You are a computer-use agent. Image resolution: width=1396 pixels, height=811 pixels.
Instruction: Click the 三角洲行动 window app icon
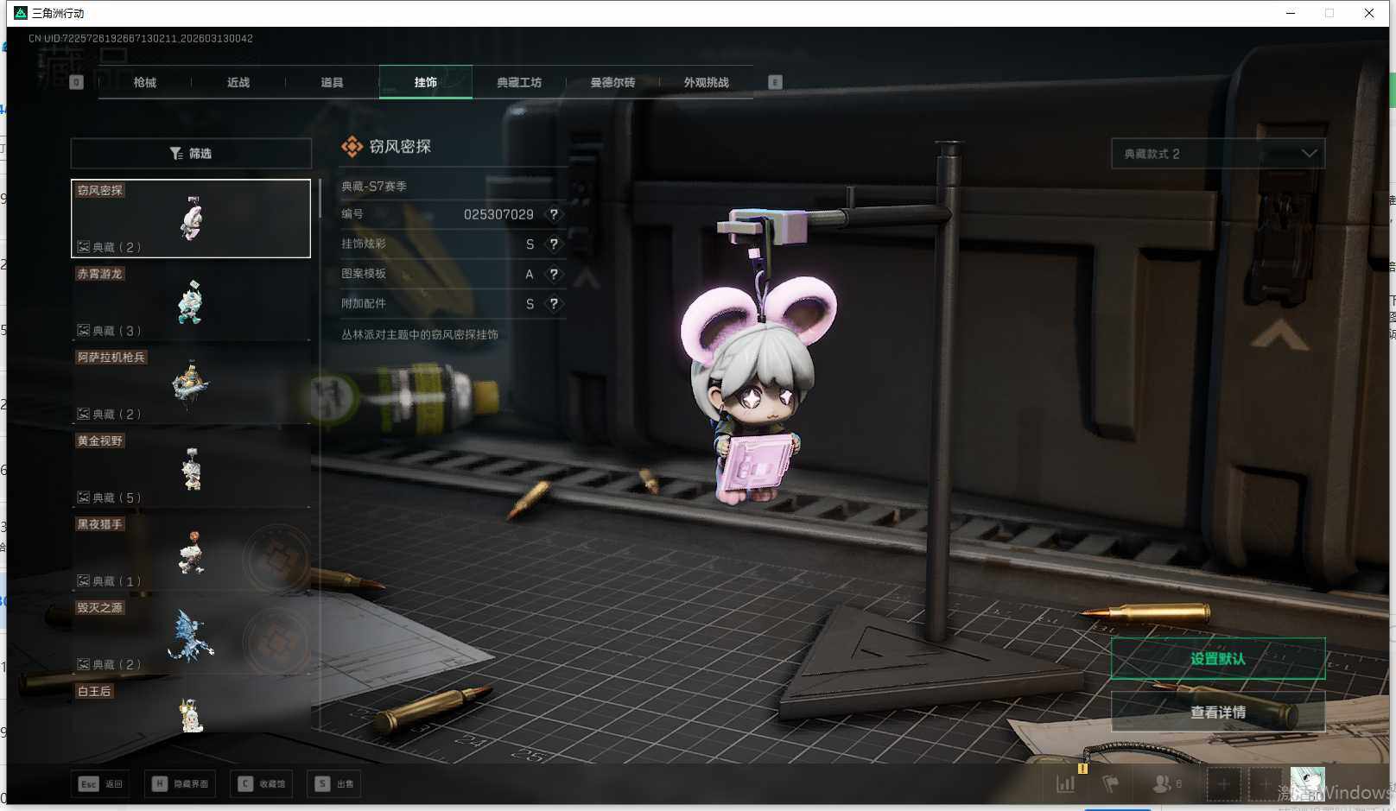[x=21, y=13]
